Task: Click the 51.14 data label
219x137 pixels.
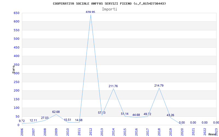Action: point(125,114)
